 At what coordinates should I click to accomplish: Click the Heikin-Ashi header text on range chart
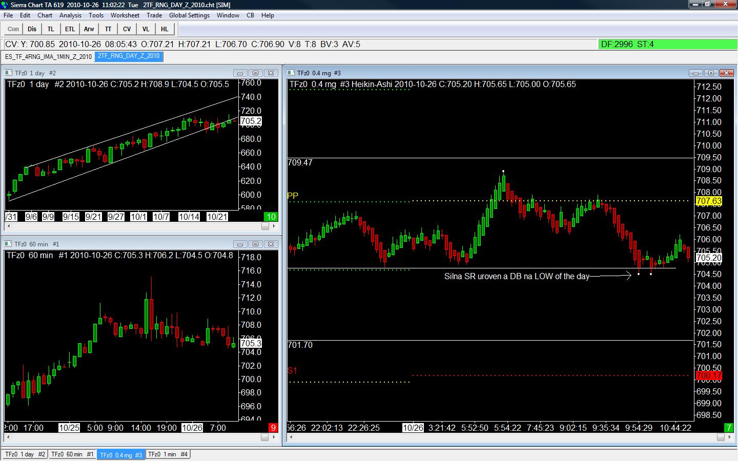(x=372, y=84)
